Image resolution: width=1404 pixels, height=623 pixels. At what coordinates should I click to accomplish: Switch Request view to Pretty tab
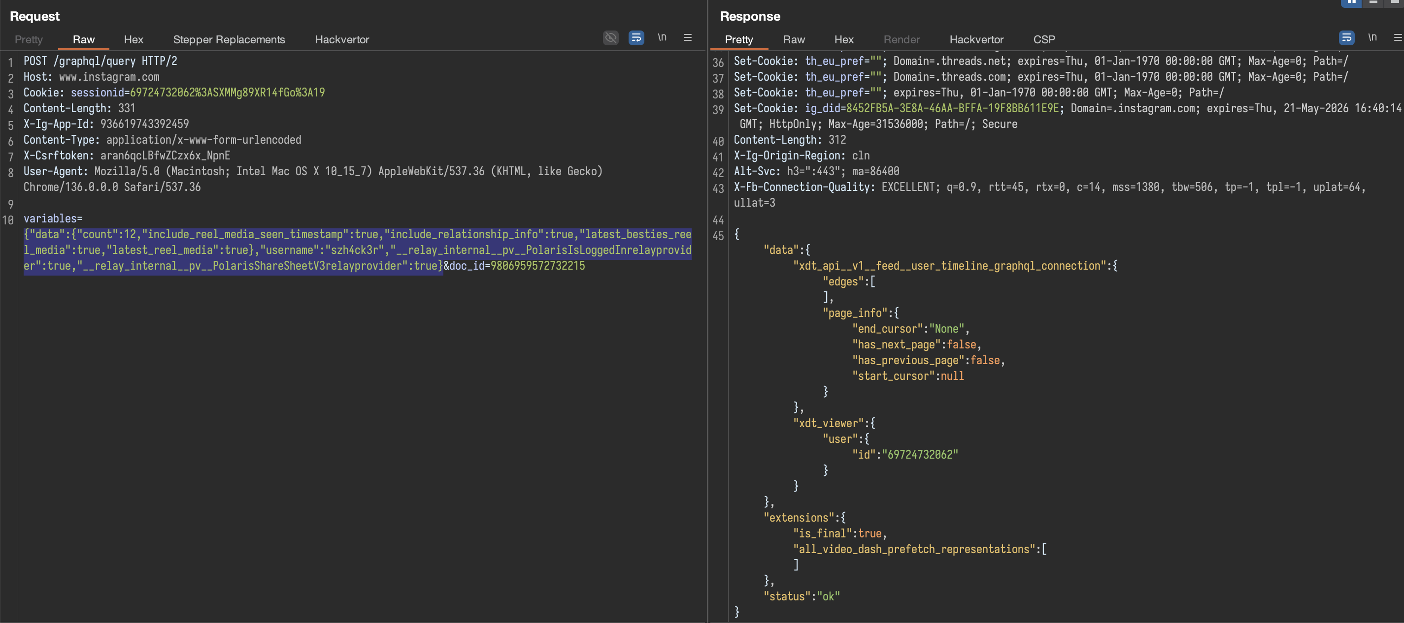(29, 39)
